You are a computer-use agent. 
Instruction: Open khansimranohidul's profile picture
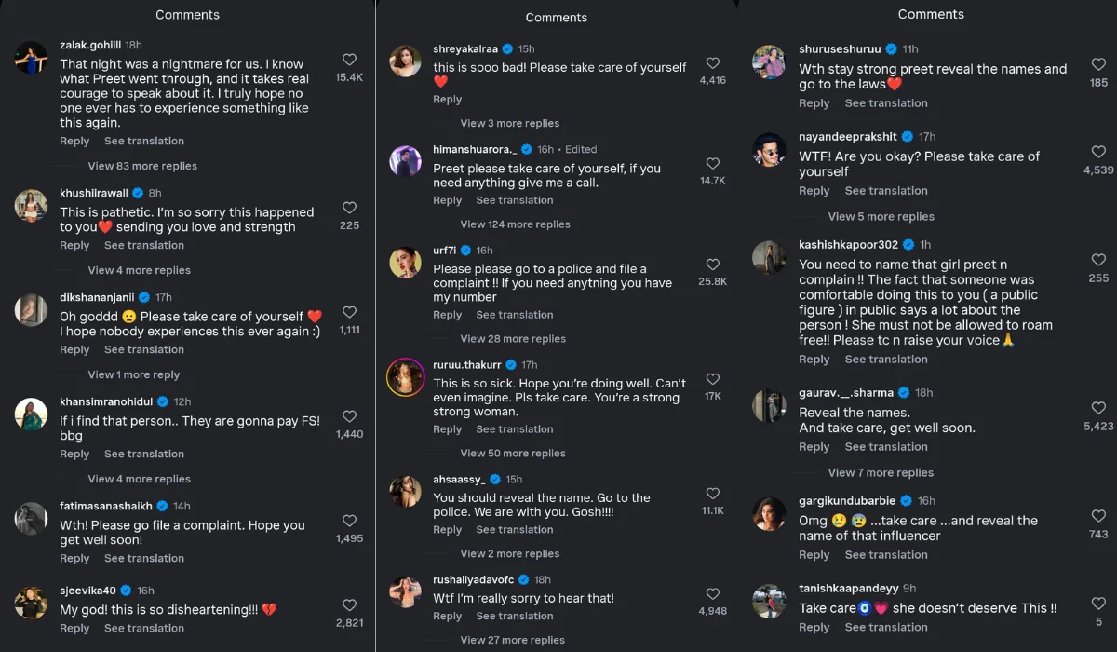click(x=32, y=414)
